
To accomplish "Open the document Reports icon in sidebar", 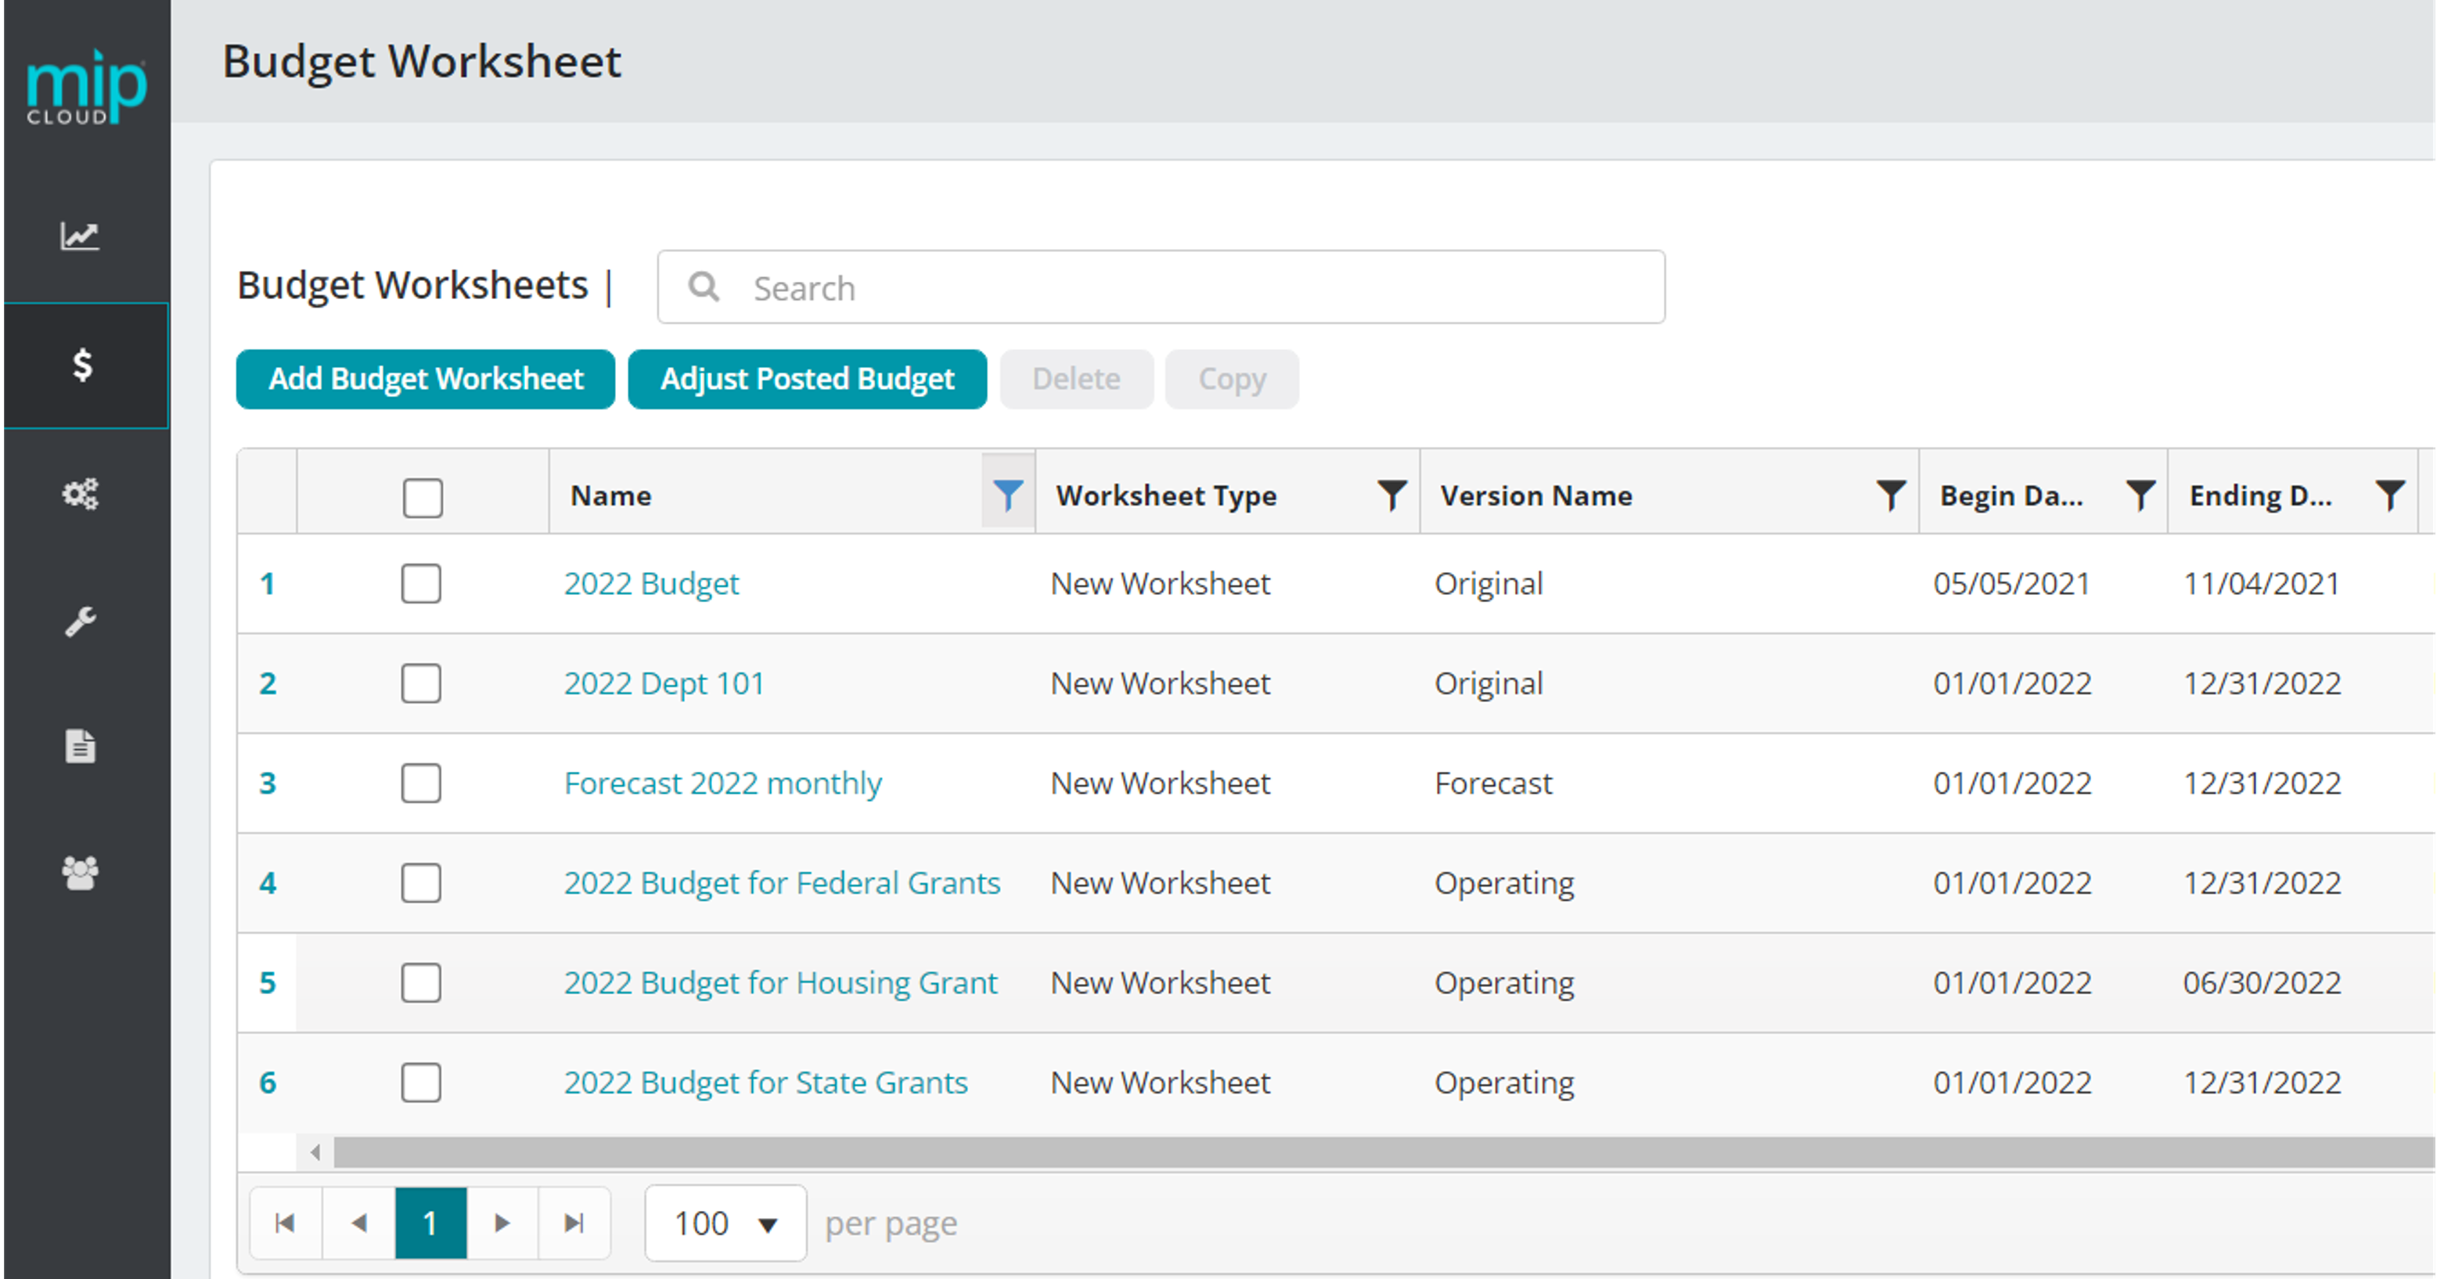I will tap(81, 747).
